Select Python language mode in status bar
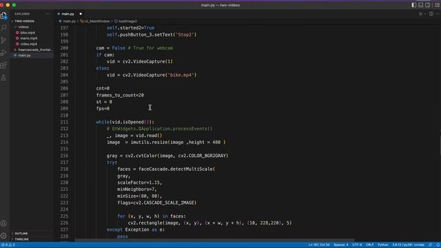This screenshot has width=441, height=248. tap(383, 245)
